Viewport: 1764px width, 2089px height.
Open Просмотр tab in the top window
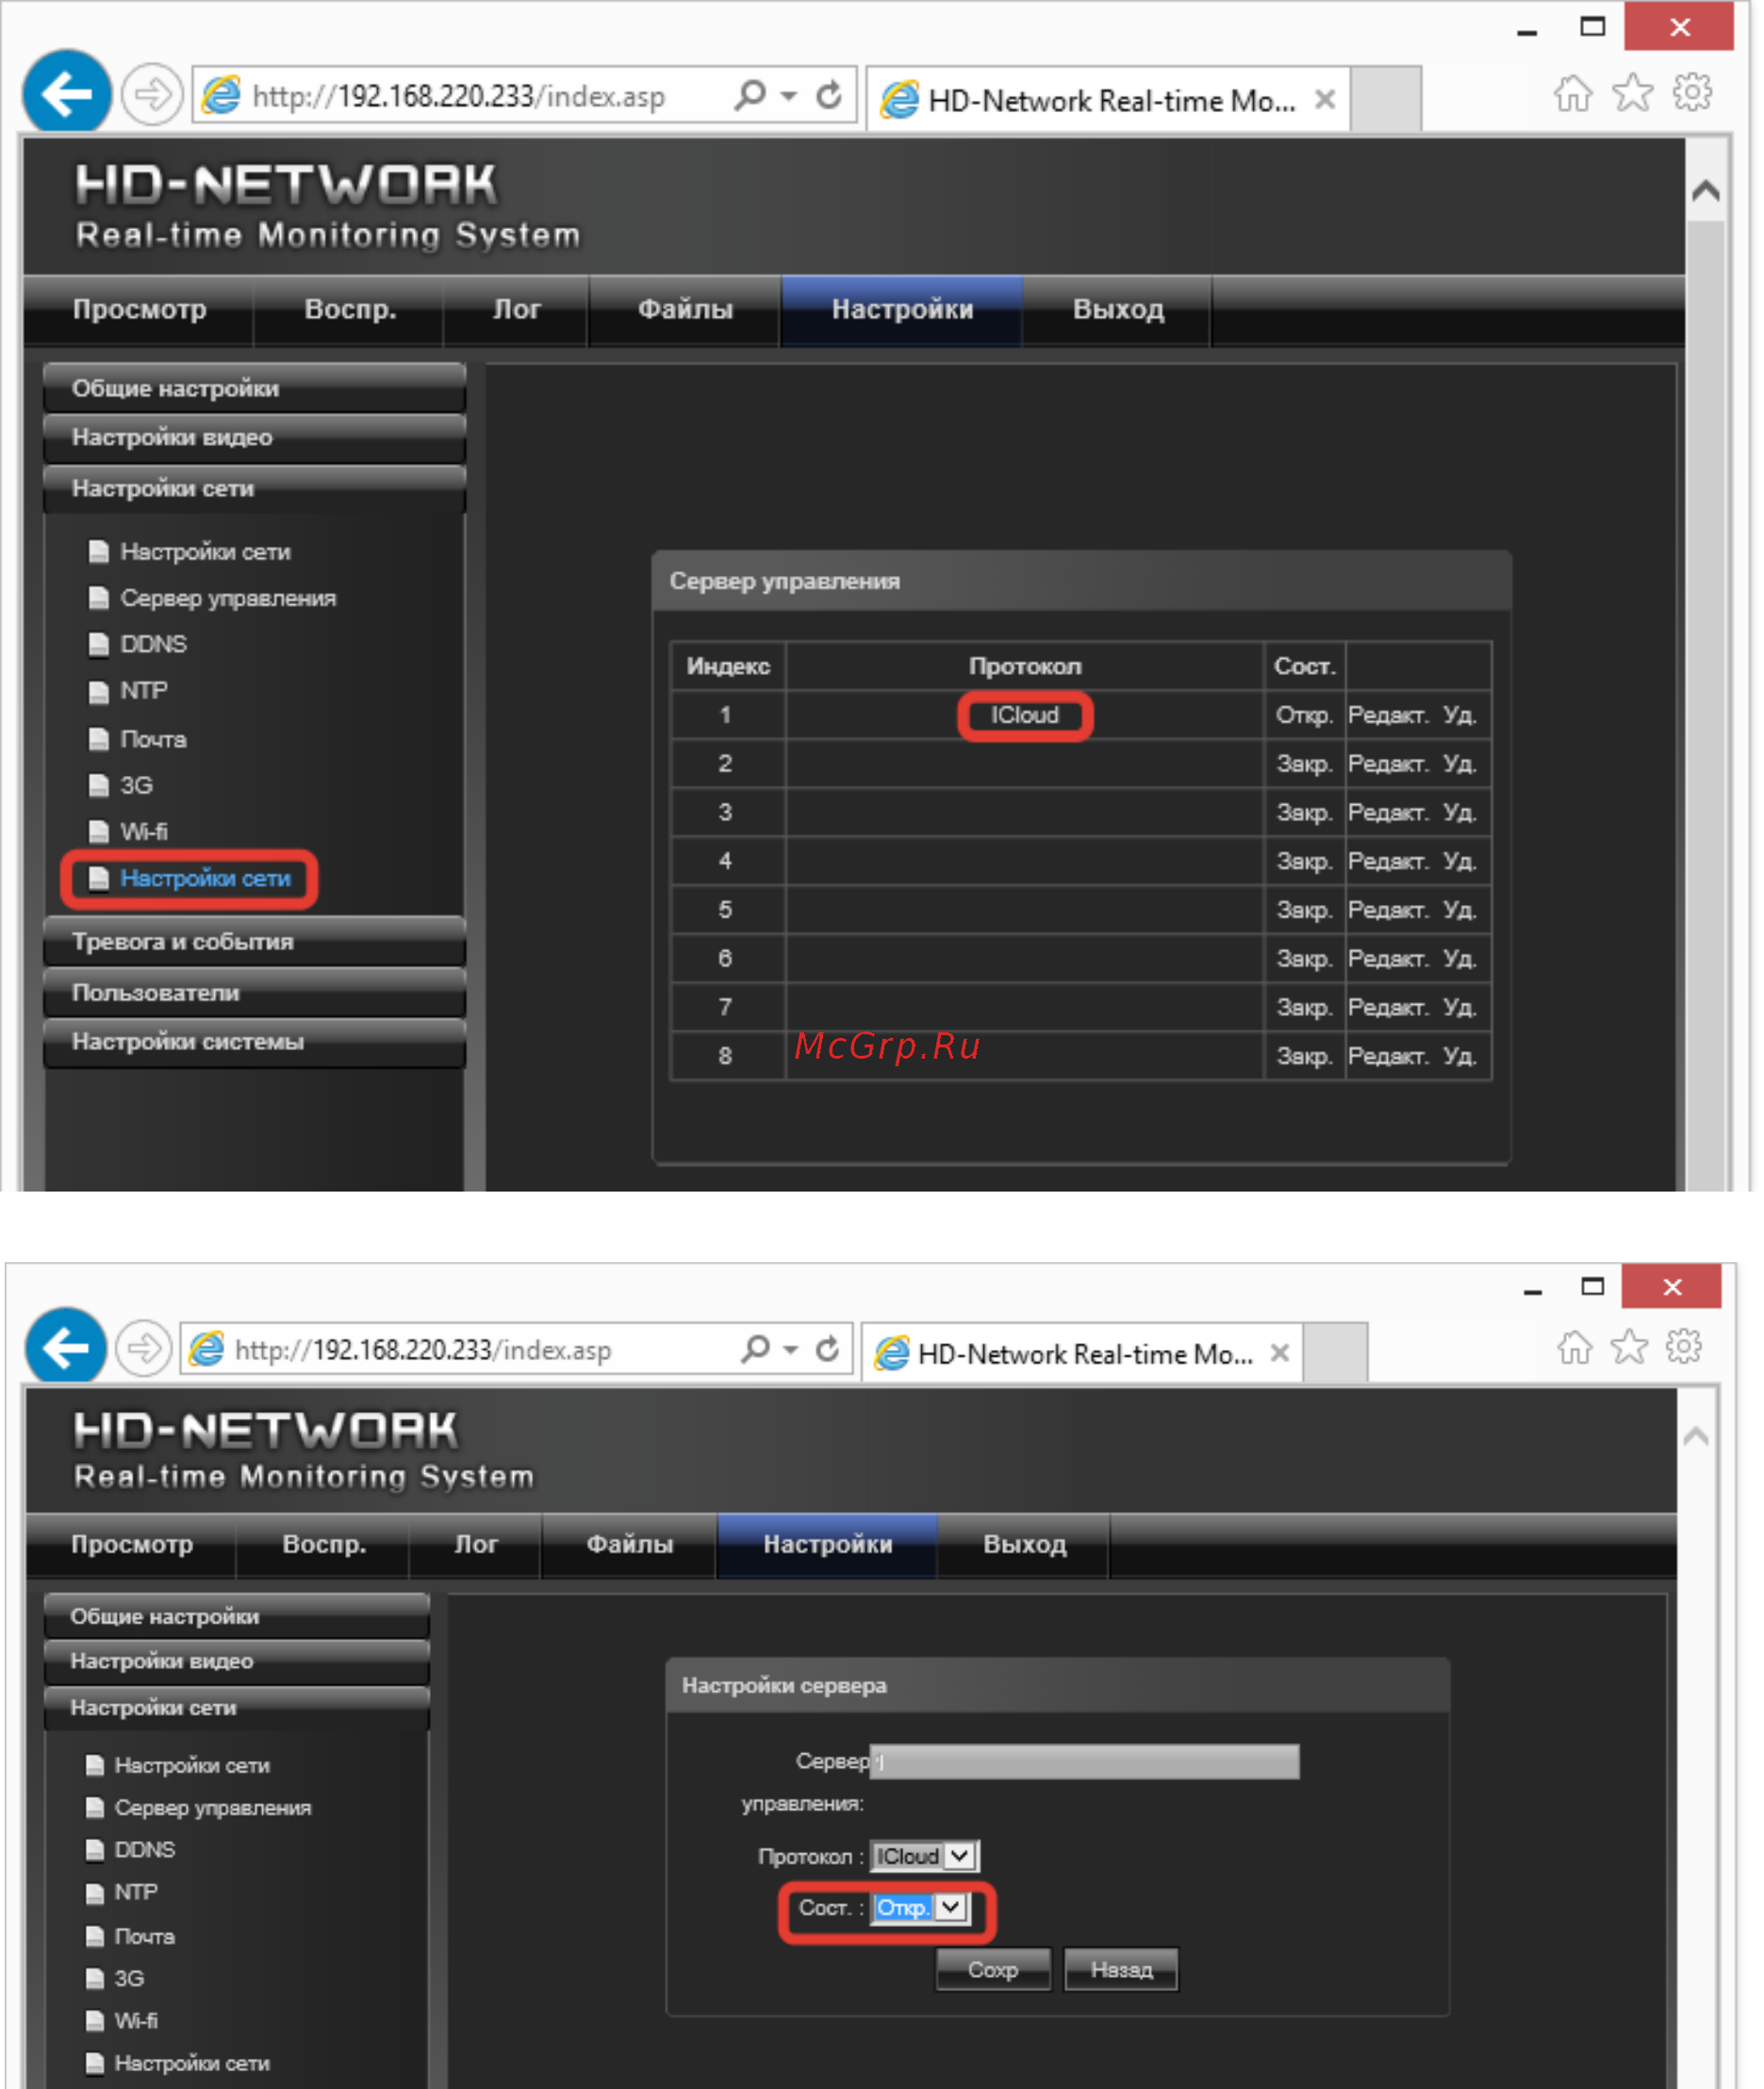[x=139, y=309]
